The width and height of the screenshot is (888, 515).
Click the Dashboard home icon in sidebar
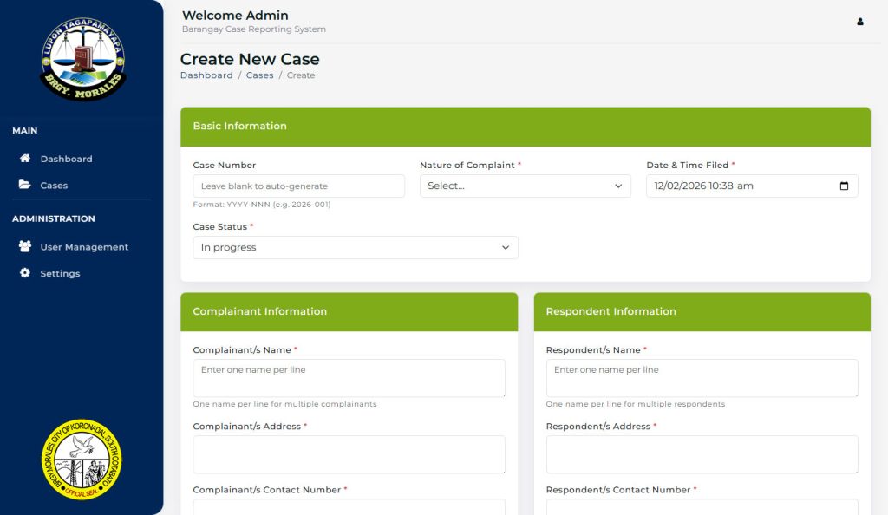pos(25,159)
